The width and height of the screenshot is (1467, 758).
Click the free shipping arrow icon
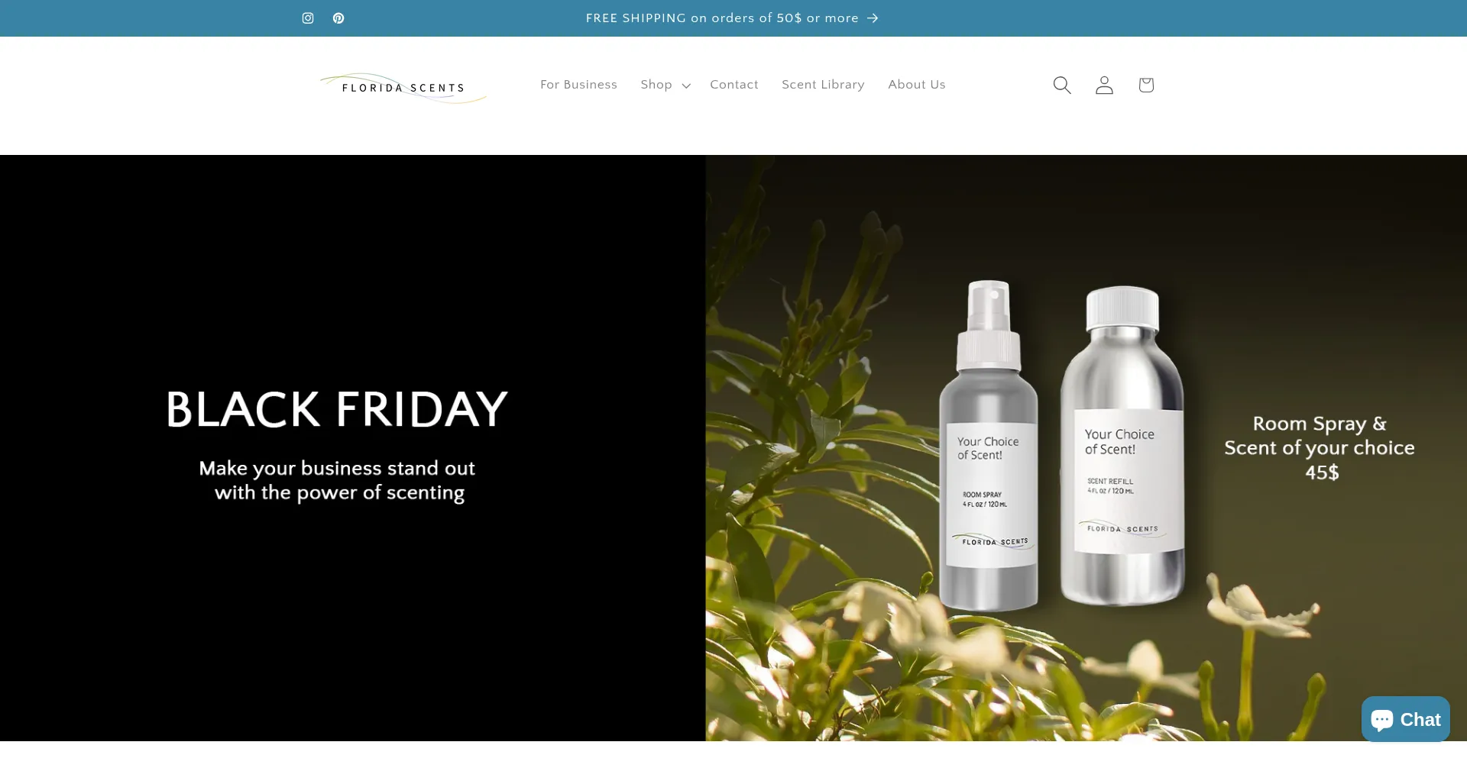[873, 18]
